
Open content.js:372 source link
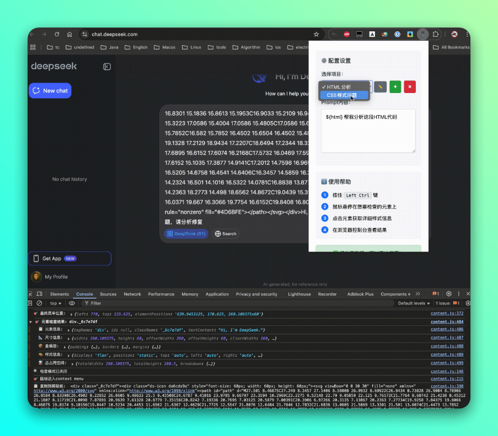pyautogui.click(x=447, y=313)
